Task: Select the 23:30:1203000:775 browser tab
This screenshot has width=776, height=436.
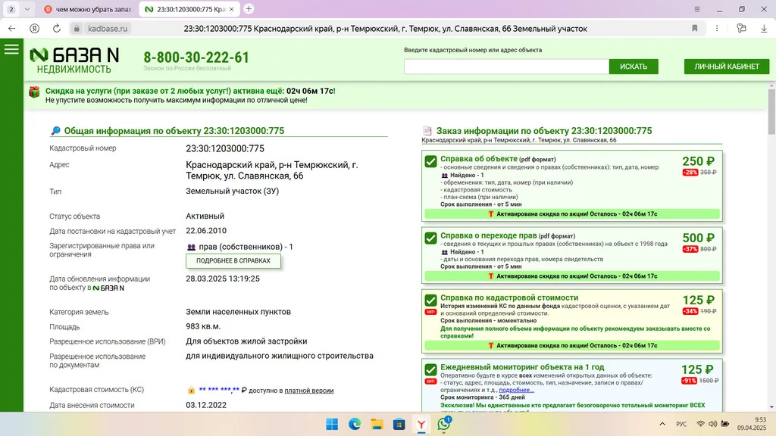Action: point(188,9)
